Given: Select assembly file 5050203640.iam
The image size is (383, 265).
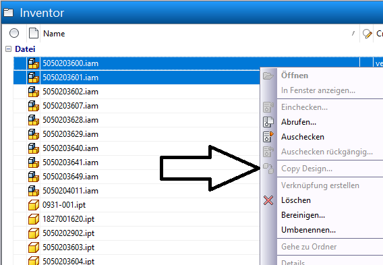Looking at the screenshot, I should [71, 148].
